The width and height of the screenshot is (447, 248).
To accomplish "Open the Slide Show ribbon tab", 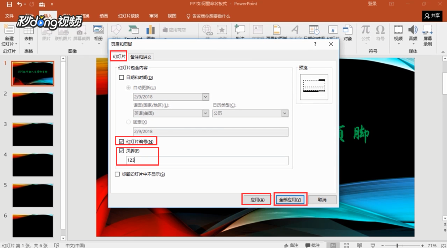I will [x=129, y=16].
